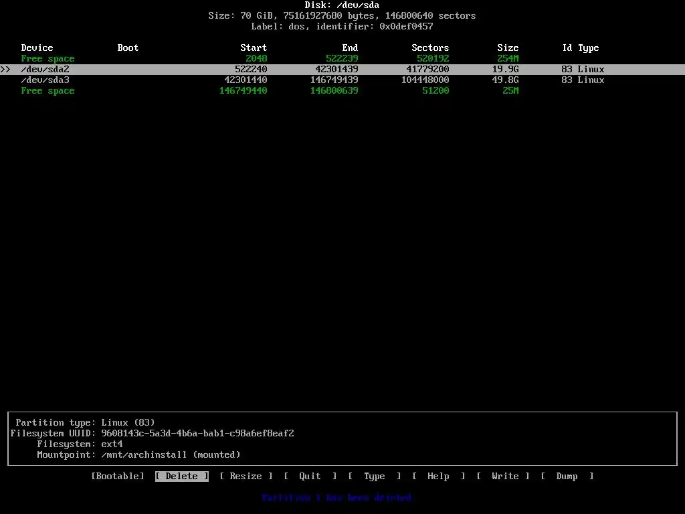
Task: Select the Bootable menu option
Action: coord(118,476)
